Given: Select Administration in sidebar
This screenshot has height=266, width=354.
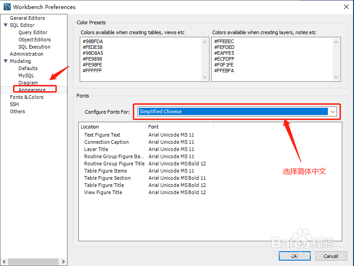Looking at the screenshot, I should point(27,54).
